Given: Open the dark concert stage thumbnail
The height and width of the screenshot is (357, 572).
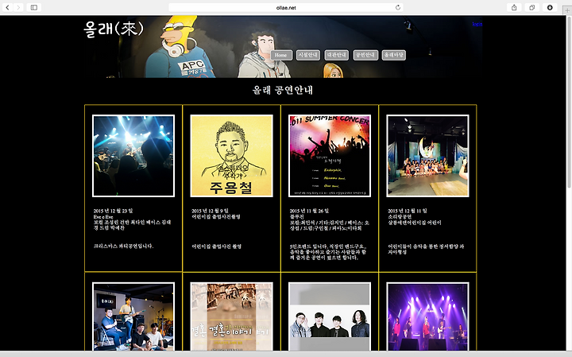Looking at the screenshot, I should (x=133, y=156).
